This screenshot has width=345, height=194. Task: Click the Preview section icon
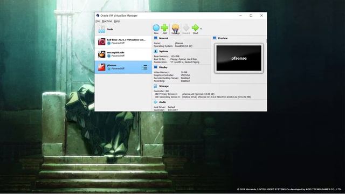(215, 38)
